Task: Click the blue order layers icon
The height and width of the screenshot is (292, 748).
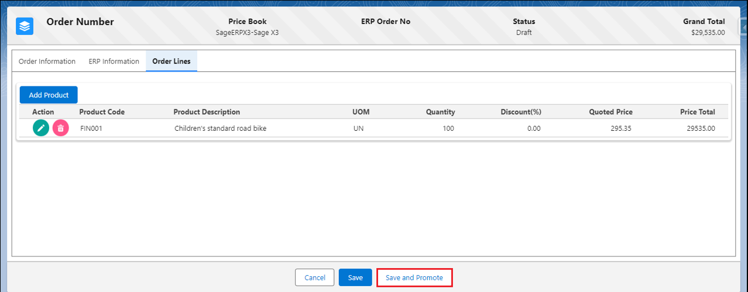Action: tap(25, 26)
